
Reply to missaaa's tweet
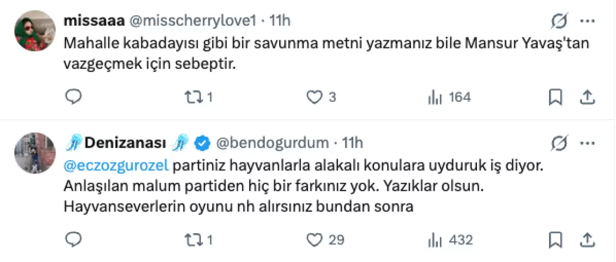73,98
